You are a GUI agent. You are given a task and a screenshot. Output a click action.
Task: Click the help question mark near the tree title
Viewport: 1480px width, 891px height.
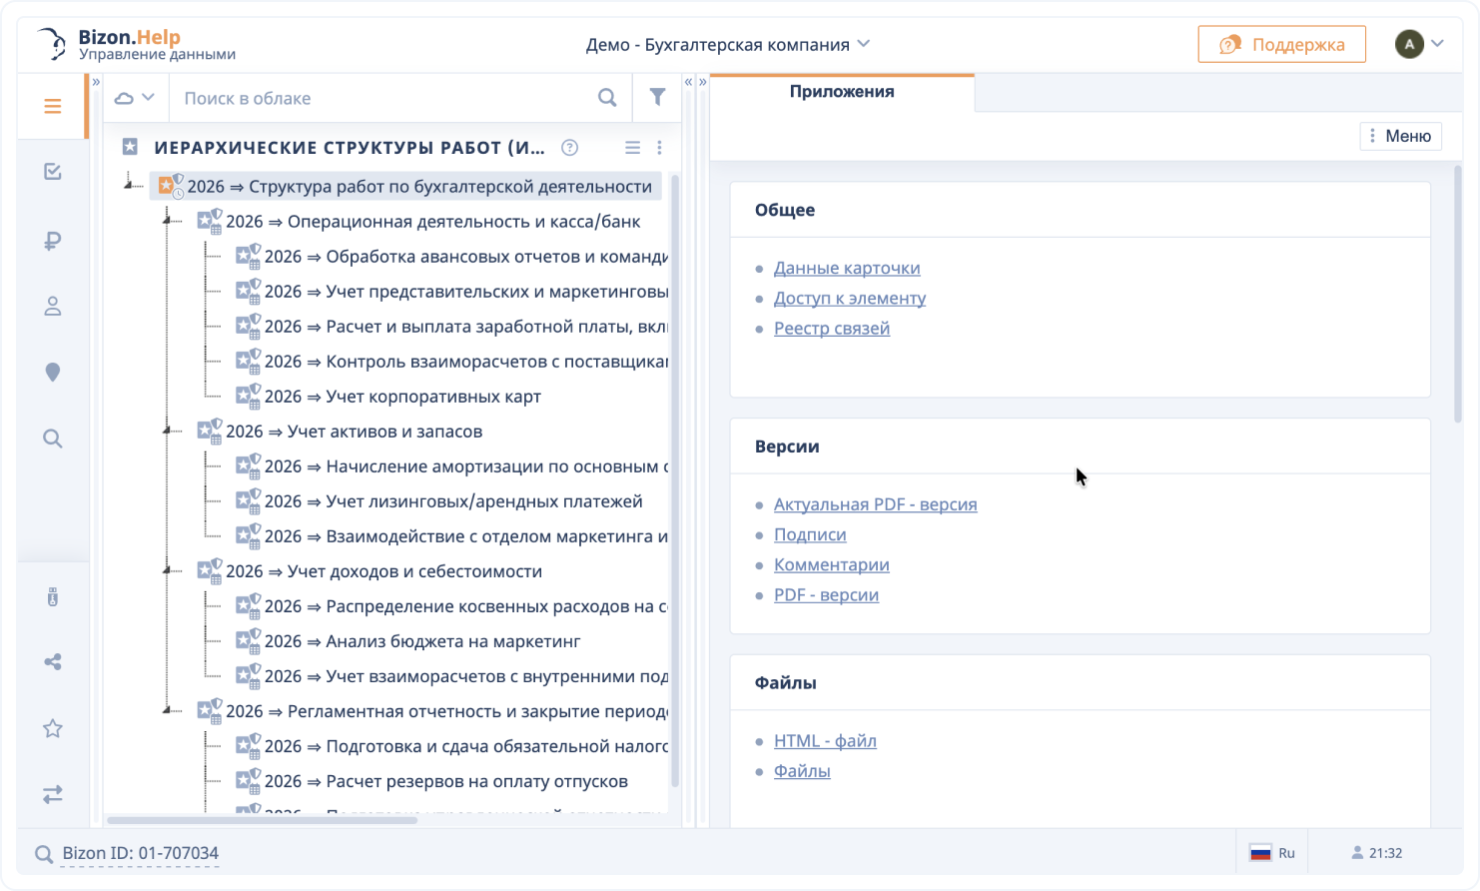click(569, 147)
